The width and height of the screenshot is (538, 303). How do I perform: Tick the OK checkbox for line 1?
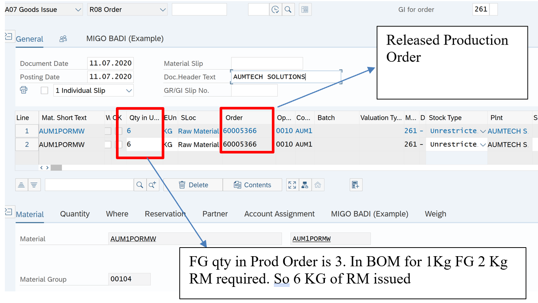[119, 131]
